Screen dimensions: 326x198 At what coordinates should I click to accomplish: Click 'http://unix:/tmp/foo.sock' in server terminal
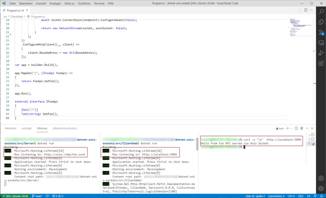coord(65,154)
